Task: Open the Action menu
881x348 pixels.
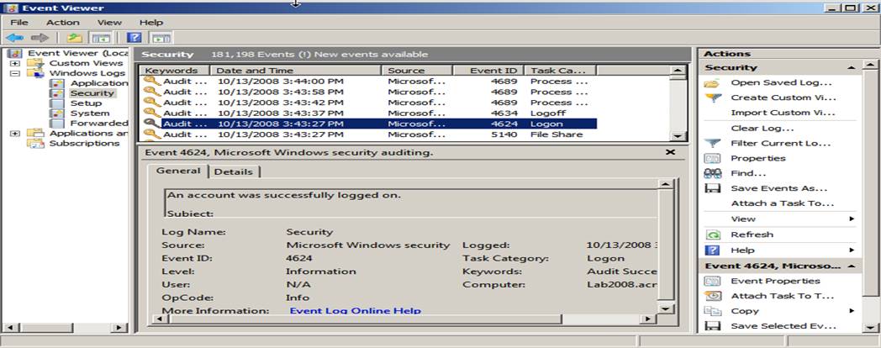Action: click(63, 22)
